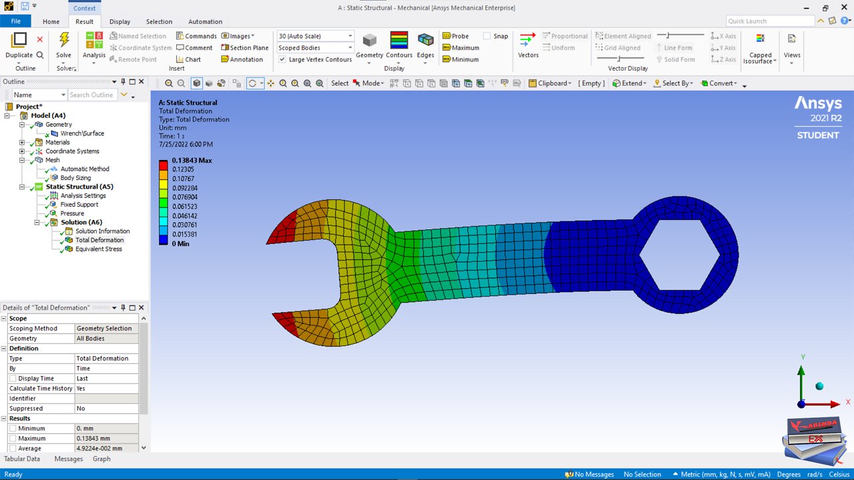
Task: Click the Annotation tool
Action: click(x=242, y=59)
